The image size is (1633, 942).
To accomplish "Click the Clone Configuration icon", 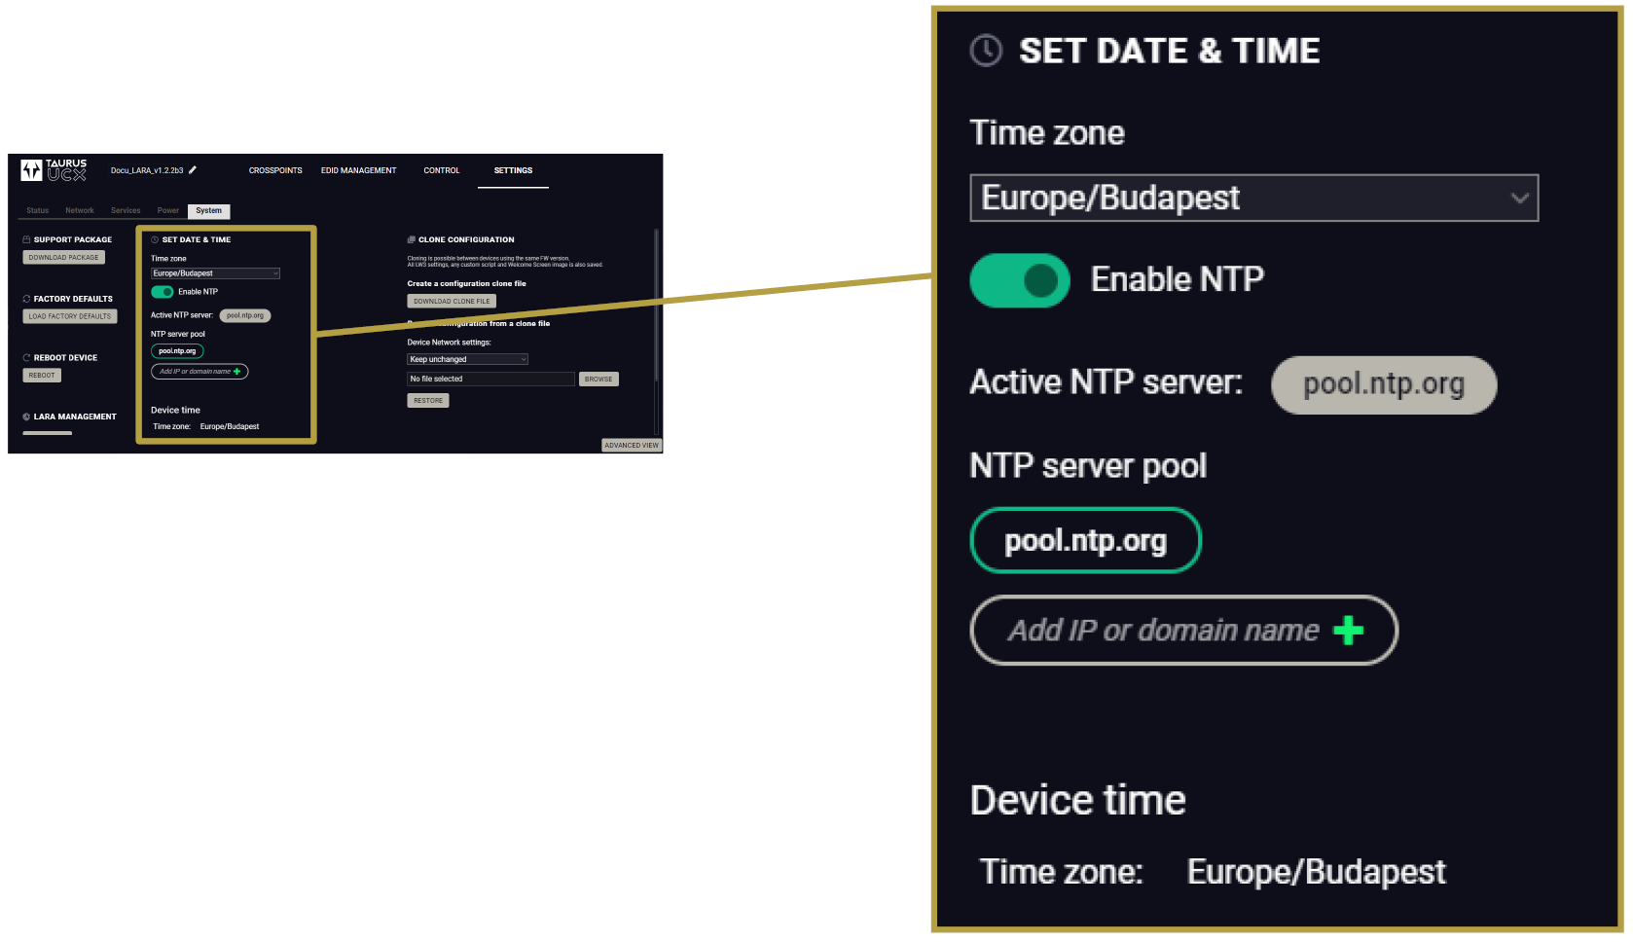I will tap(412, 239).
